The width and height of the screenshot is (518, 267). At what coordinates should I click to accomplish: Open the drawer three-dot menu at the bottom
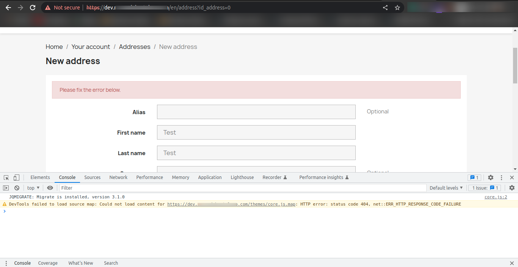pyautogui.click(x=6, y=263)
